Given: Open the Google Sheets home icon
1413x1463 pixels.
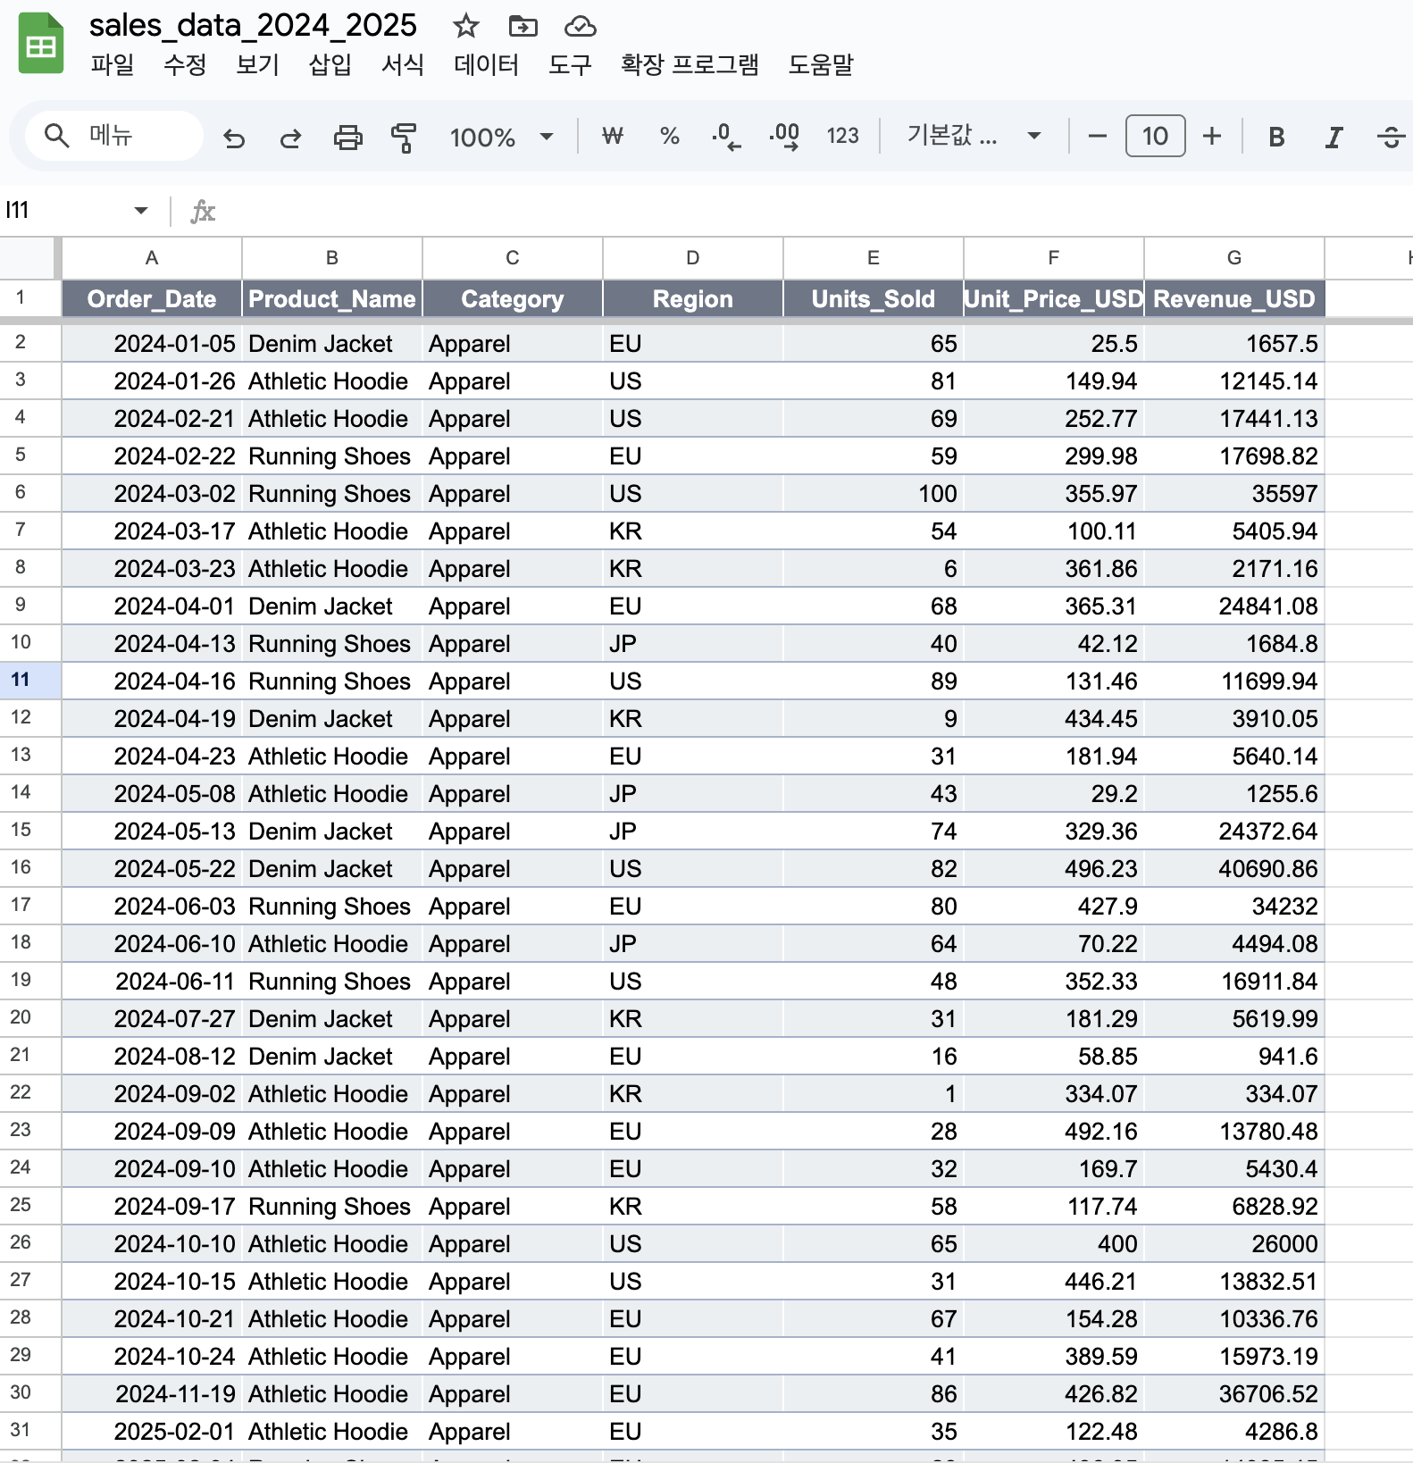Looking at the screenshot, I should (x=41, y=43).
